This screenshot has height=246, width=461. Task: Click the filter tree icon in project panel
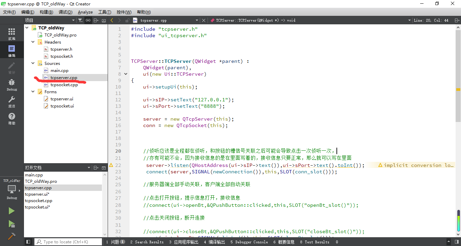click(x=80, y=20)
